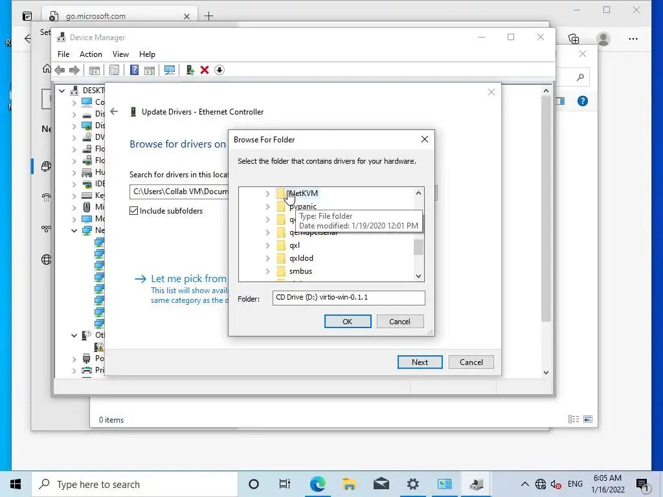Open the browser three-dots settings menu

click(633, 39)
